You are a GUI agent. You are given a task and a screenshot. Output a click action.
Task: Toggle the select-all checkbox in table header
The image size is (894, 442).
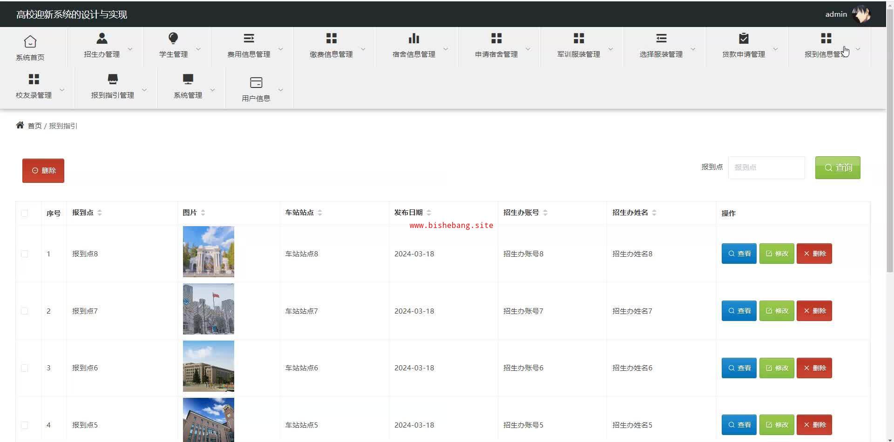tap(25, 213)
